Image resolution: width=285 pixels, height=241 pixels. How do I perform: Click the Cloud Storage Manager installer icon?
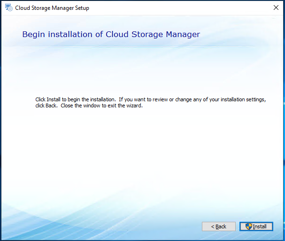point(9,8)
